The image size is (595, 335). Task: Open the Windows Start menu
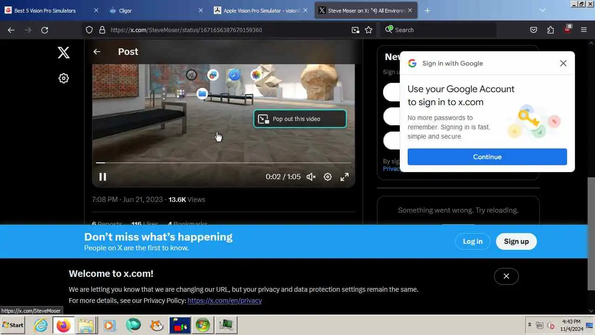(x=13, y=325)
